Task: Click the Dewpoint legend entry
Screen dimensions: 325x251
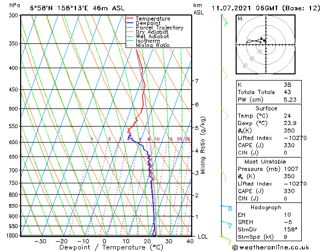Action: pyautogui.click(x=148, y=23)
